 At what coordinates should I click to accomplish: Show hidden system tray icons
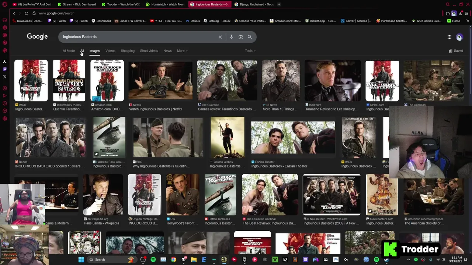click(408, 259)
